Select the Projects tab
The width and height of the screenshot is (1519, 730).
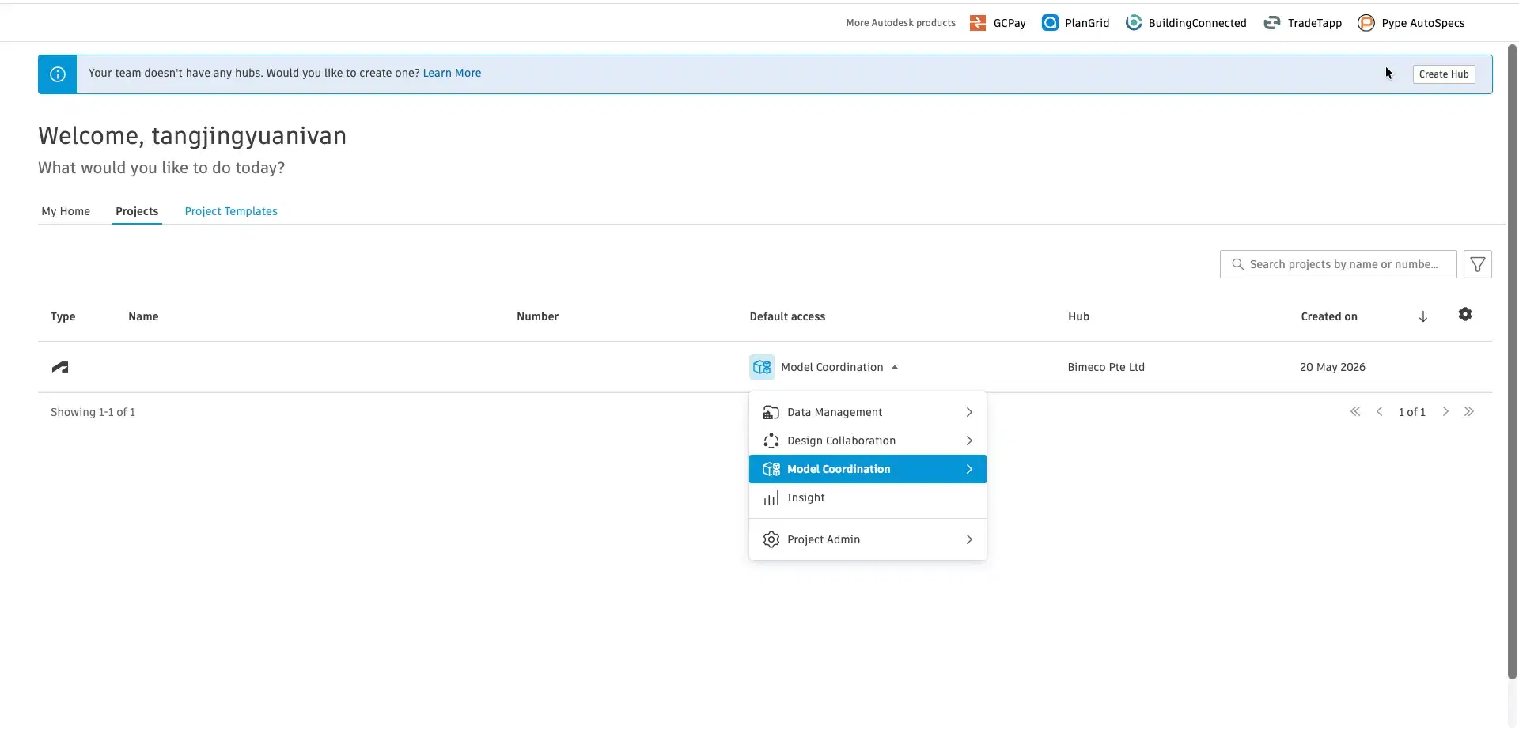pos(137,211)
